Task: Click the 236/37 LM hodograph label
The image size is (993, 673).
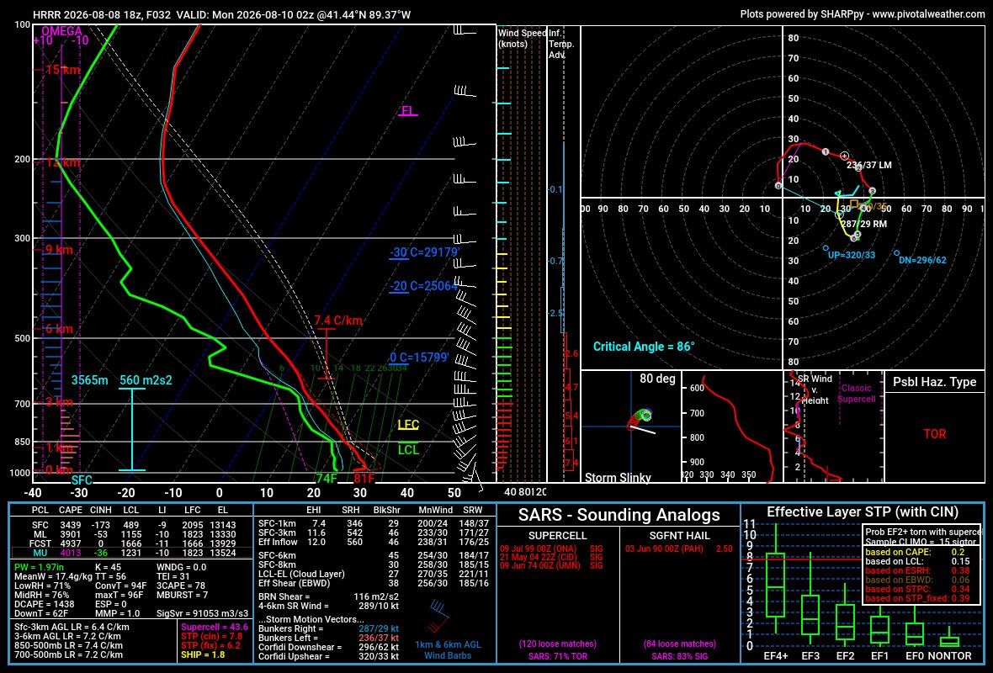Action: click(868, 165)
